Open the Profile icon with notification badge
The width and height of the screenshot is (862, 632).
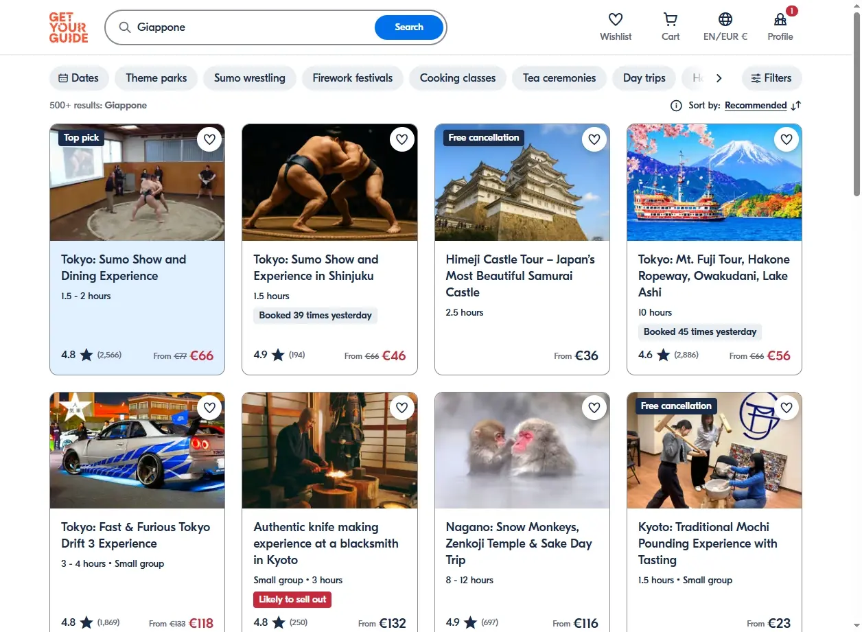point(780,19)
